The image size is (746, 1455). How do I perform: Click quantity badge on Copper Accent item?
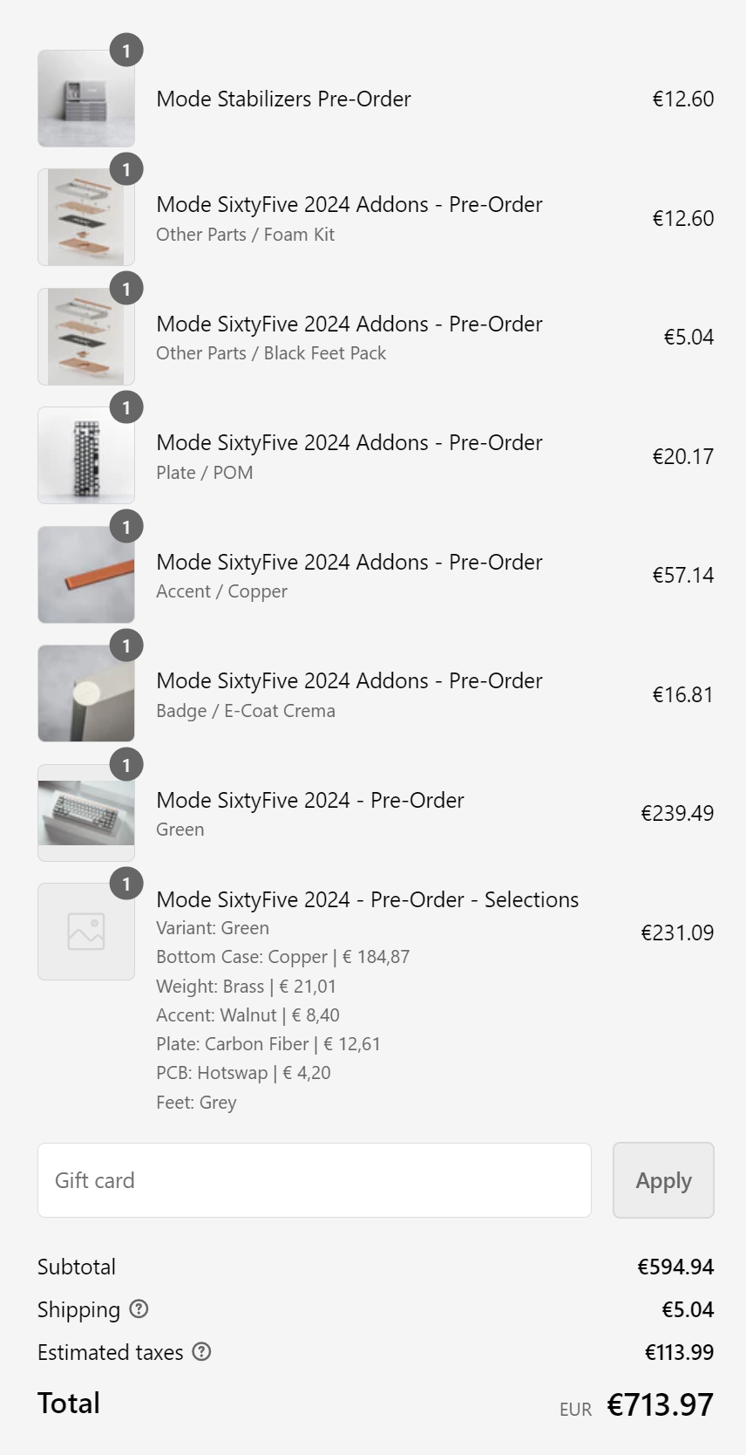[x=126, y=527]
